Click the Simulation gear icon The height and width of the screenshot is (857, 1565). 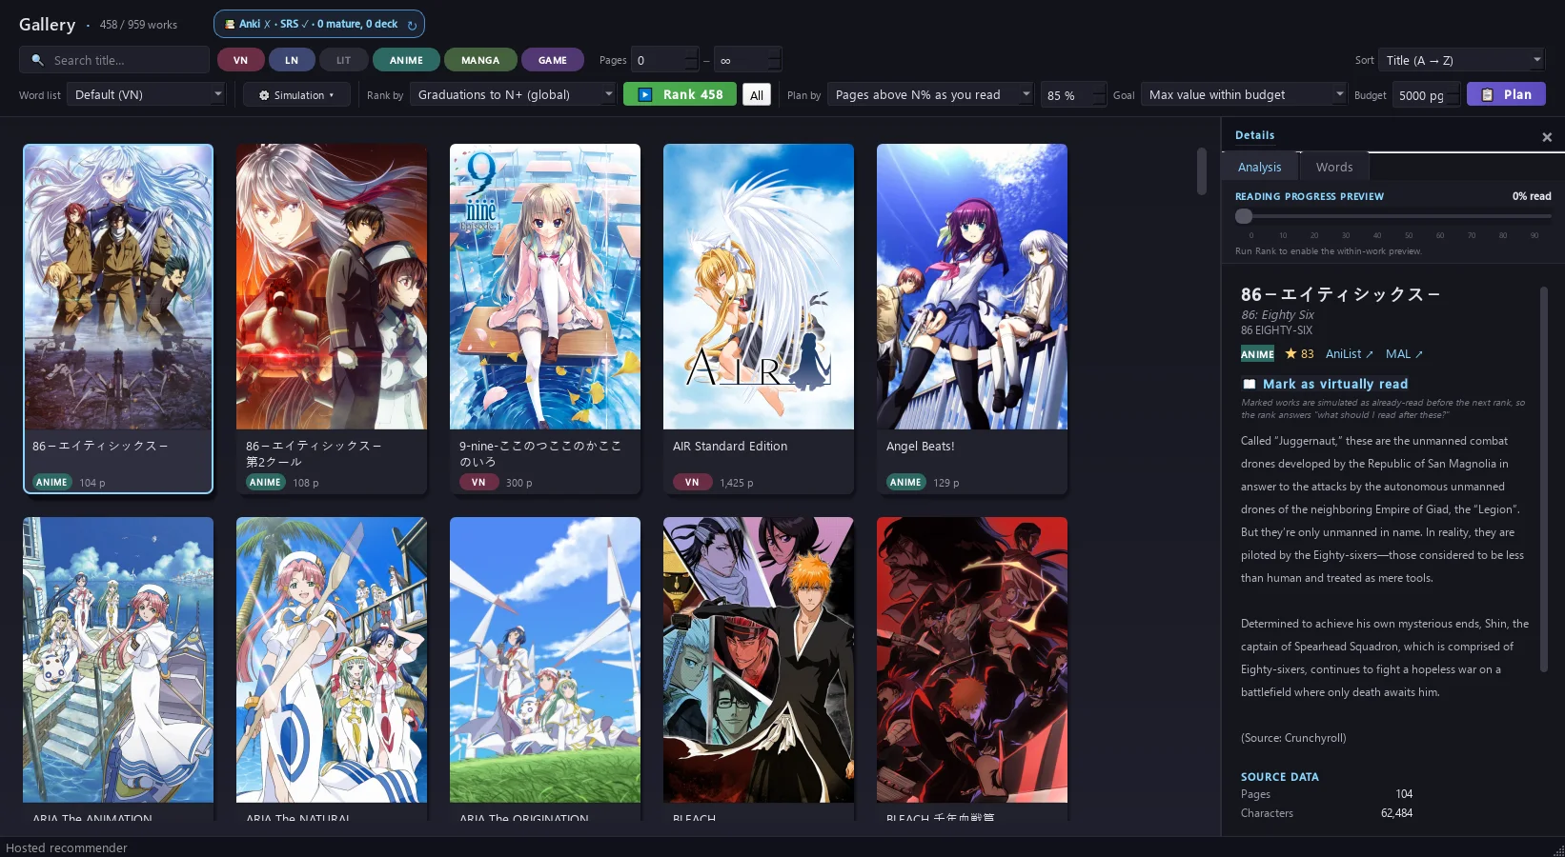click(264, 95)
